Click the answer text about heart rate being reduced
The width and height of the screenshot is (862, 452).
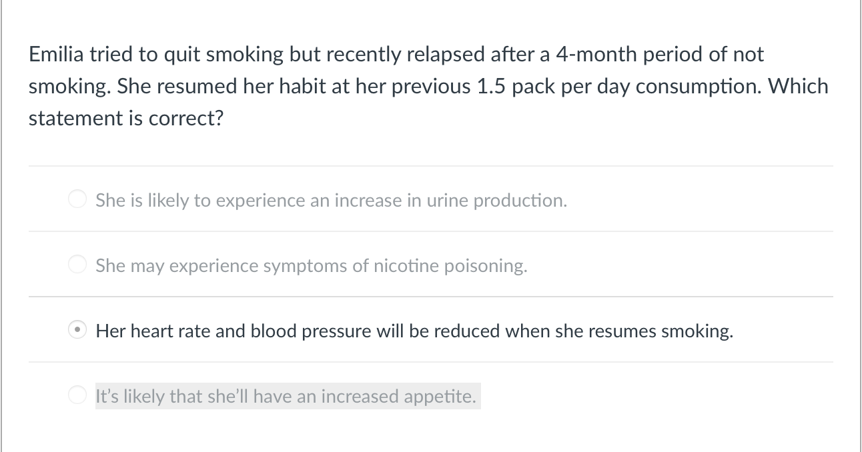click(x=414, y=331)
